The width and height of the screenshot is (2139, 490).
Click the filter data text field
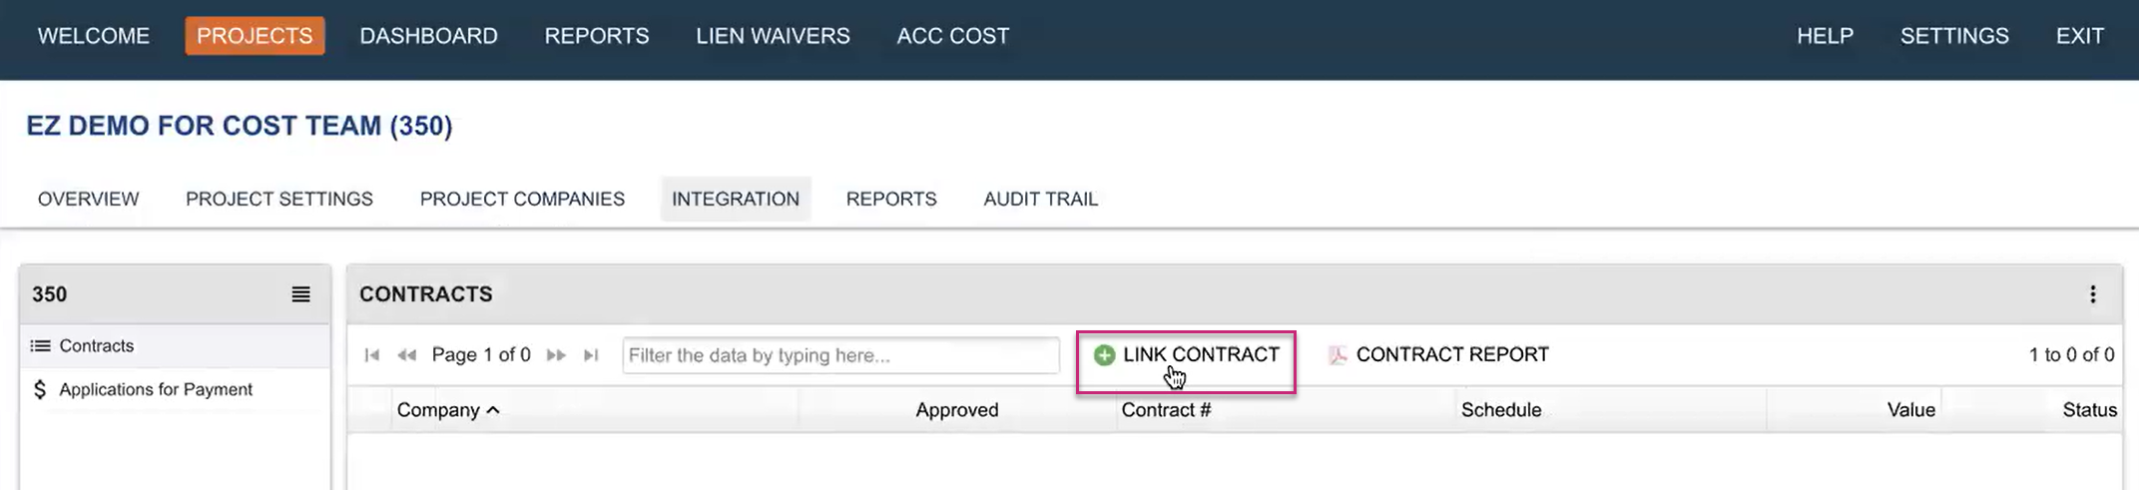tap(840, 355)
